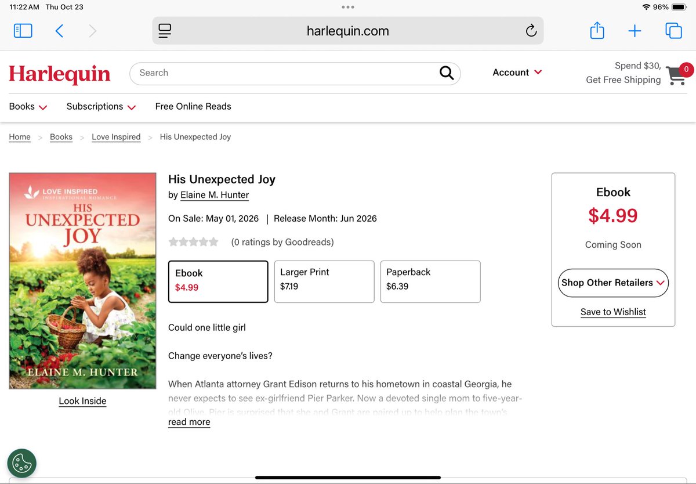Open author Elaine M. Hunter's page
This screenshot has height=484, width=696.
tap(215, 195)
